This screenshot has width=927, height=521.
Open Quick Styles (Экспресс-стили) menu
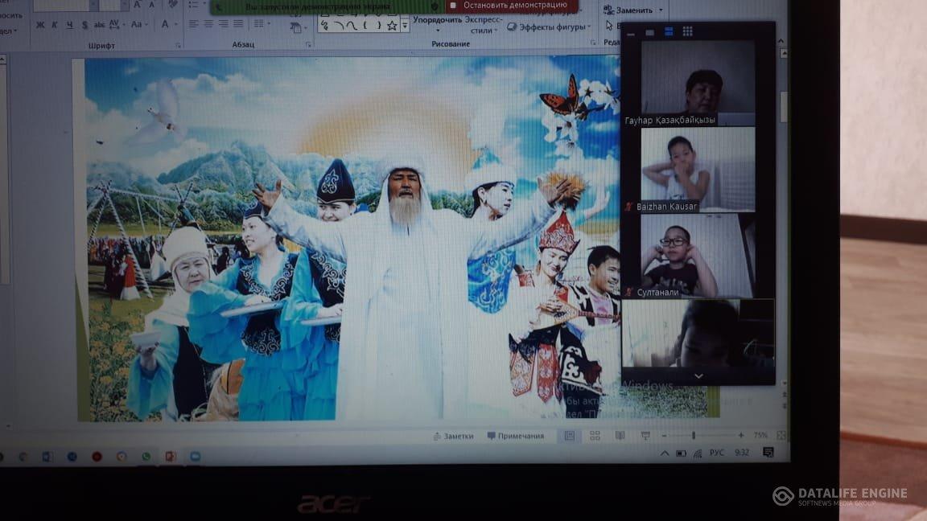[x=484, y=25]
